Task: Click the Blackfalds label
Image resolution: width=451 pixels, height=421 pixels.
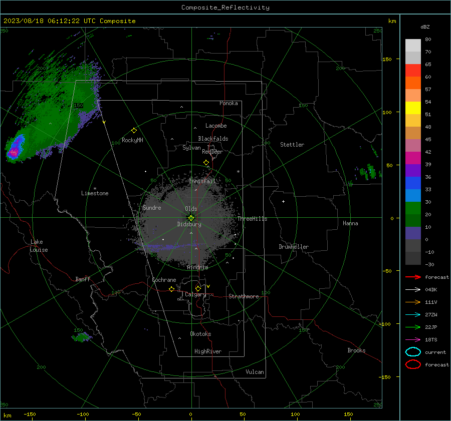Action: click(213, 139)
